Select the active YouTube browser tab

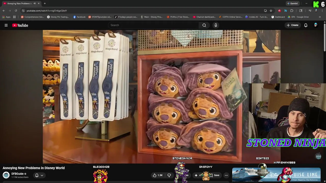pyautogui.click(x=21, y=4)
